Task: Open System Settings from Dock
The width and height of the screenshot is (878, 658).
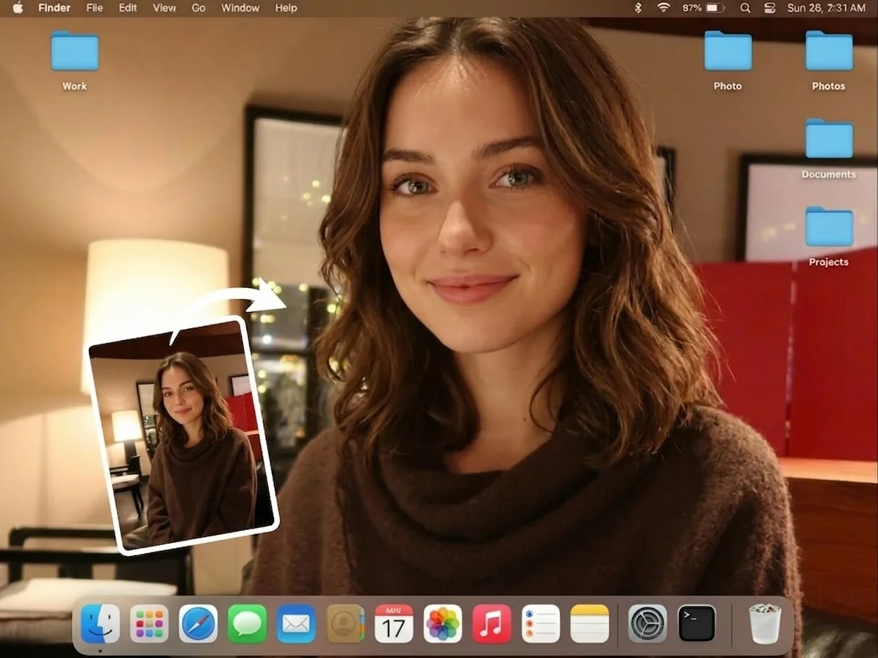Action: click(x=647, y=623)
